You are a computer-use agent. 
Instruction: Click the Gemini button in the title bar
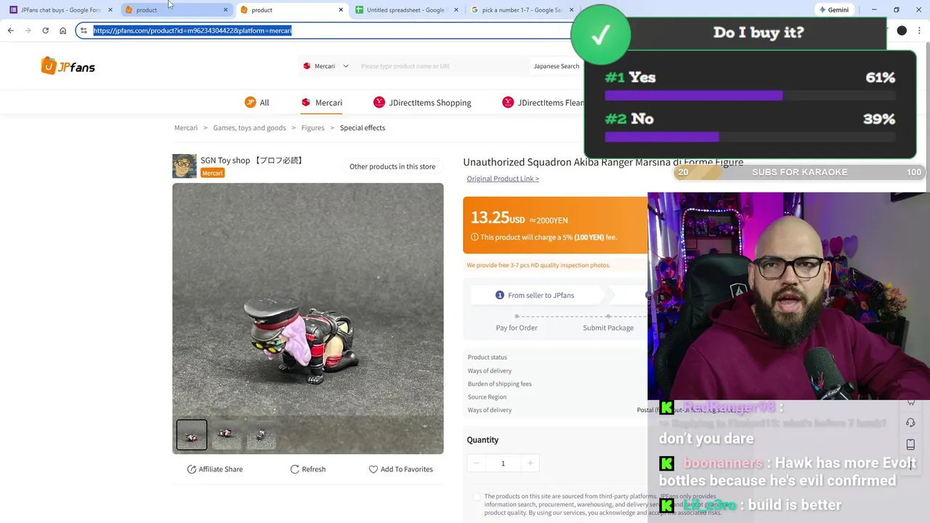pyautogui.click(x=833, y=9)
